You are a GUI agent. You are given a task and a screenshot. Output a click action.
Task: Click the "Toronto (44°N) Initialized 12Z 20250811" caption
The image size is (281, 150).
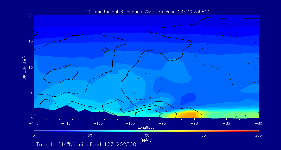click(89, 145)
